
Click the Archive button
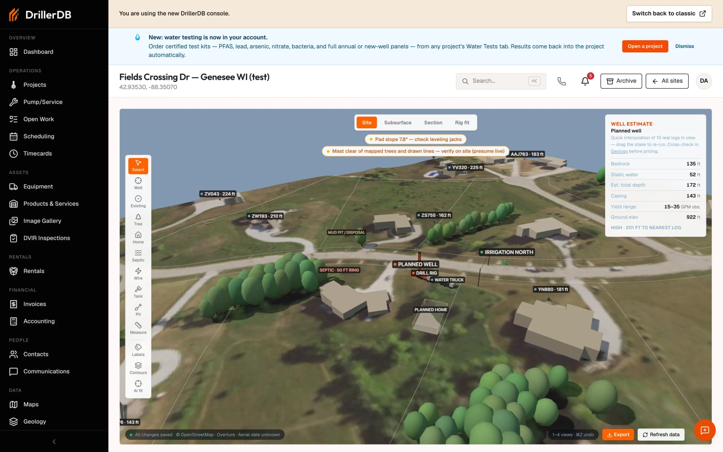[621, 81]
